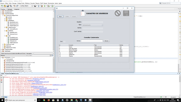This screenshot has width=181, height=102.
Task: Click the floppy disk save icon
Action: tap(126, 13)
